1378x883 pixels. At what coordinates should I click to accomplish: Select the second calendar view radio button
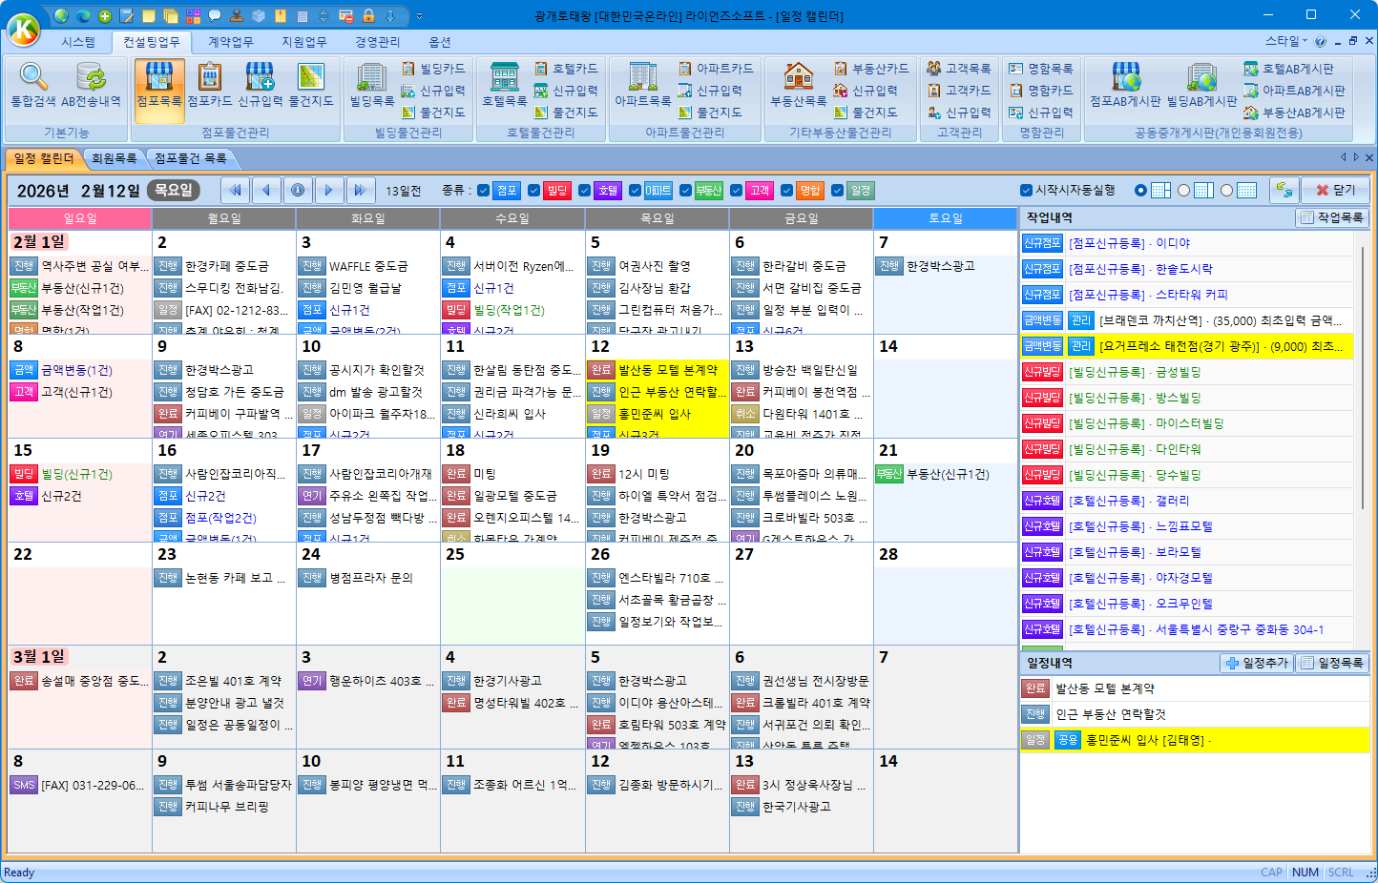pos(1183,190)
